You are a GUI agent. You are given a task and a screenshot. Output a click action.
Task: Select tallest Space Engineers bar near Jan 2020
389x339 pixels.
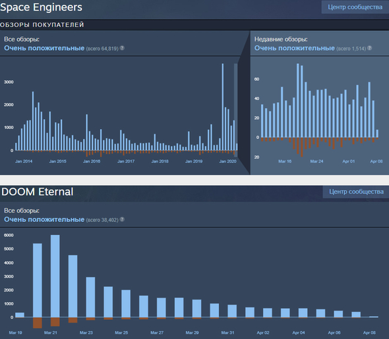point(223,107)
